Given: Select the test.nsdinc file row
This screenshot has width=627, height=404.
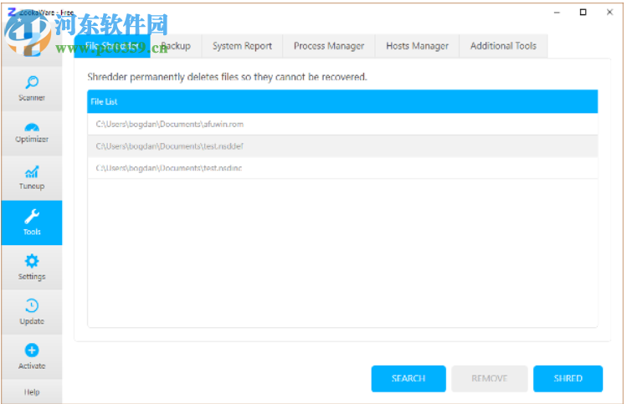Looking at the screenshot, I should (342, 168).
